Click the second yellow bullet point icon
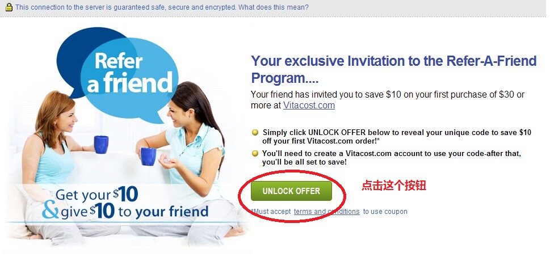Image resolution: width=550 pixels, height=261 pixels. click(x=255, y=153)
